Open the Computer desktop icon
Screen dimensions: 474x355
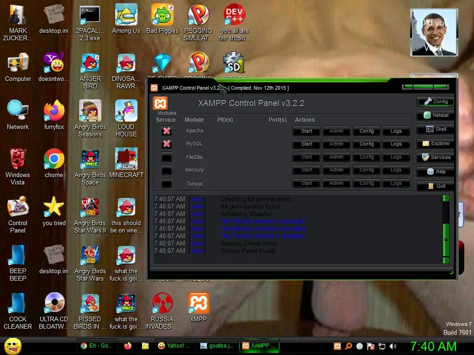point(18,67)
